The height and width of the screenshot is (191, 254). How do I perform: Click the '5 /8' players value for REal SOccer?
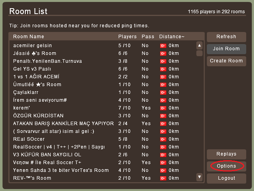[x=123, y=139]
